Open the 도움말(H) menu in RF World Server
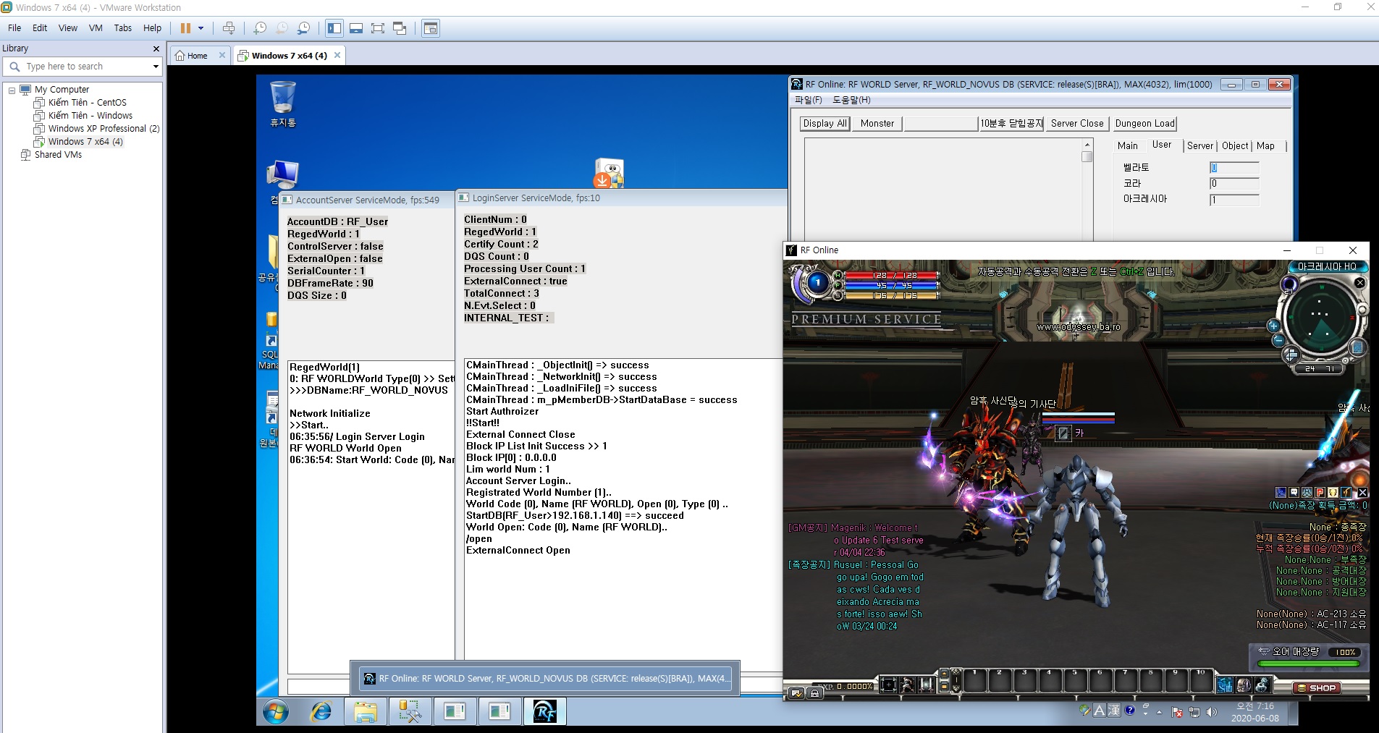The image size is (1379, 733). pyautogui.click(x=851, y=100)
